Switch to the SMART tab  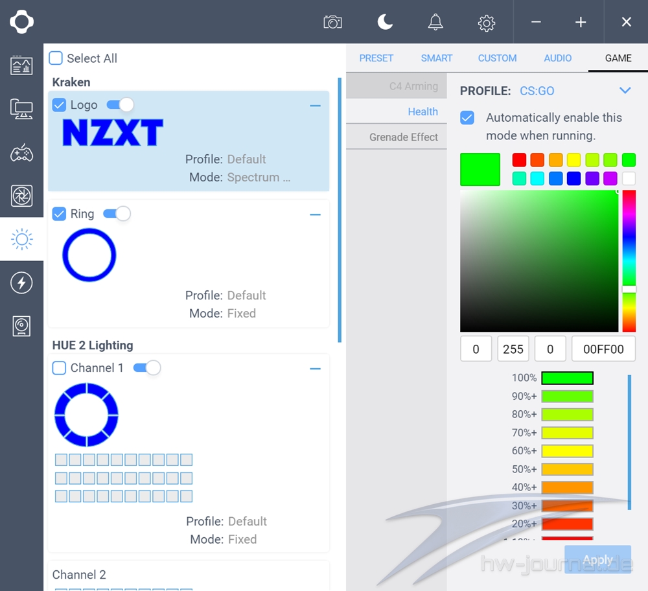pos(436,58)
